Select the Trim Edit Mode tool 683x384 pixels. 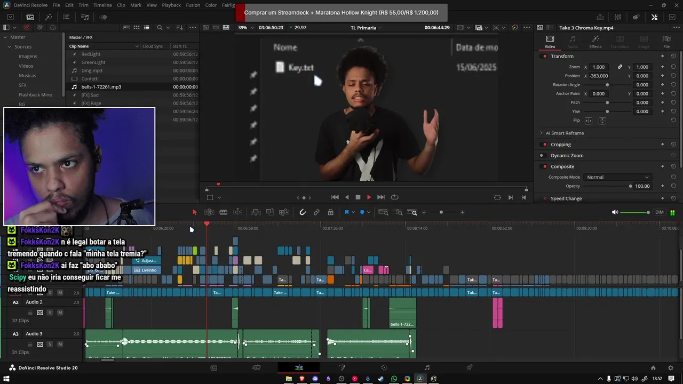(x=209, y=212)
